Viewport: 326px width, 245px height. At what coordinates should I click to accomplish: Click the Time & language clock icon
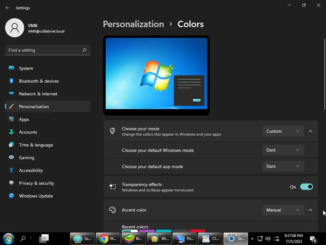click(11, 145)
